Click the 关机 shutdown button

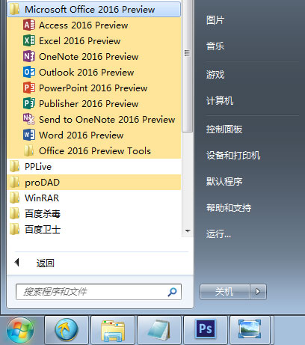click(224, 292)
